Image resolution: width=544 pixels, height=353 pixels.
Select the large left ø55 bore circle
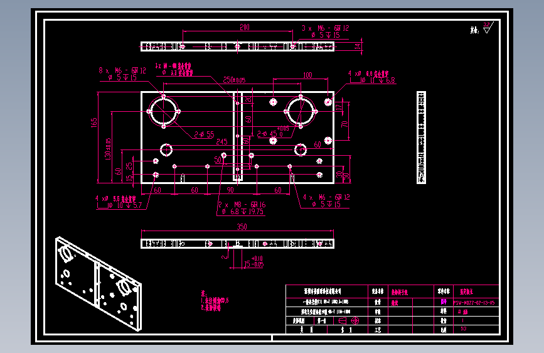[x=163, y=111]
